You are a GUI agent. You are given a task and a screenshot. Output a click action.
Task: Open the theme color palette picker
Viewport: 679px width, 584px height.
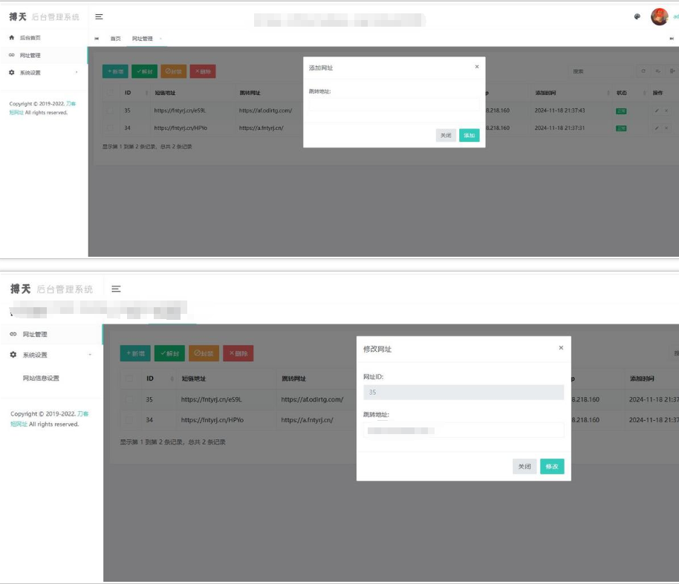point(637,17)
